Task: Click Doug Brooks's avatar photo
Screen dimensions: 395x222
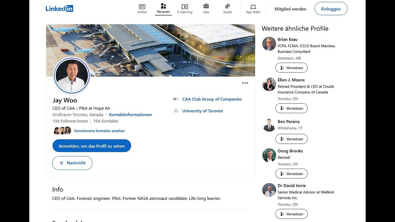Action: pos(269,155)
